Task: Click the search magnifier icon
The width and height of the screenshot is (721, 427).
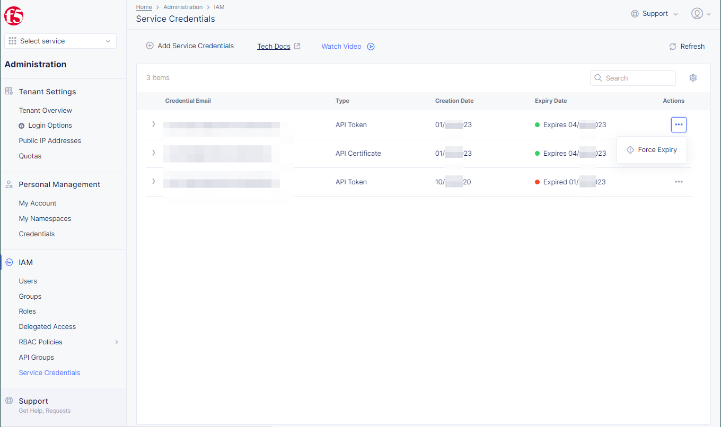Action: 598,78
